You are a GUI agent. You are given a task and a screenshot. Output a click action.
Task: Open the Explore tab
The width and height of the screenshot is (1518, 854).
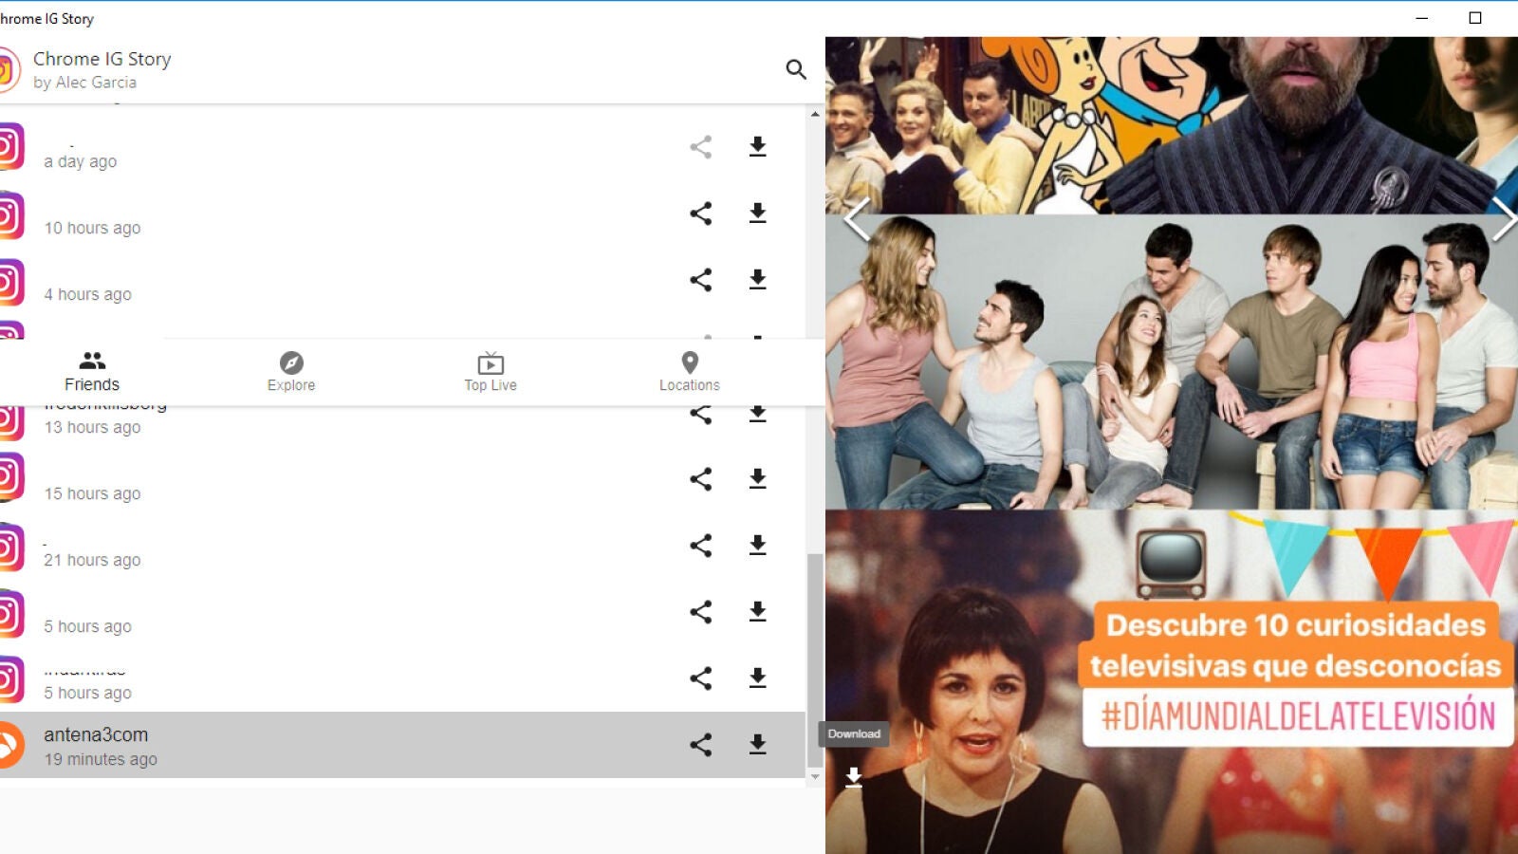click(291, 371)
